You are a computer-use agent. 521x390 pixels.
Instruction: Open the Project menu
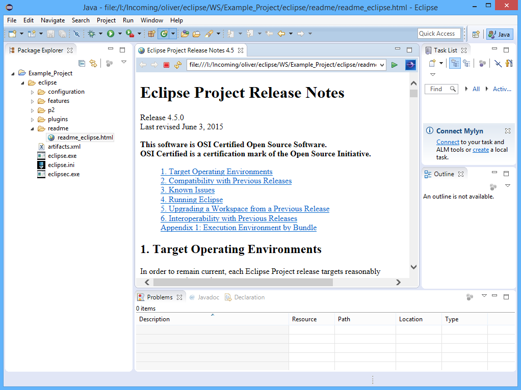pos(107,20)
